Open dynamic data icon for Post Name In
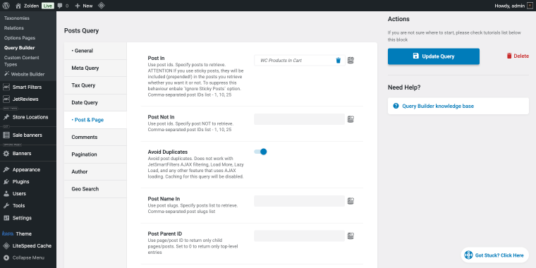This screenshot has height=268, width=536. pos(351,201)
